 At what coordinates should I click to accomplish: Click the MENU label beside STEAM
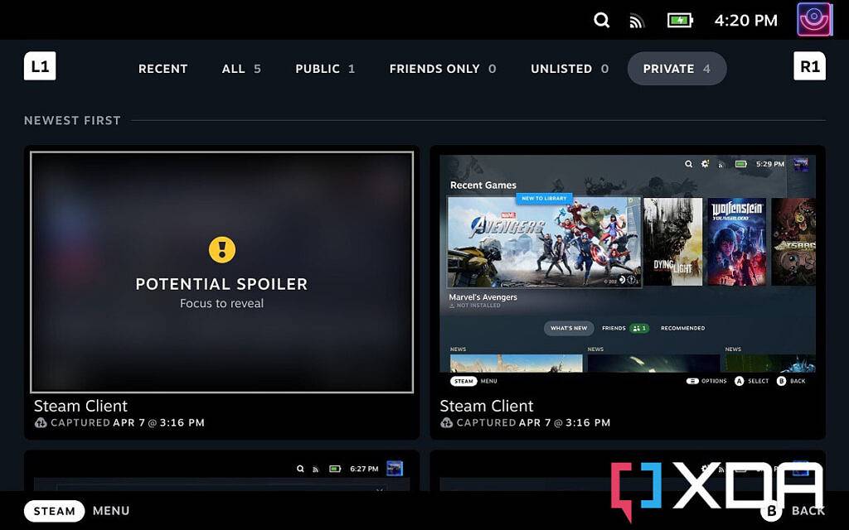pyautogui.click(x=111, y=511)
